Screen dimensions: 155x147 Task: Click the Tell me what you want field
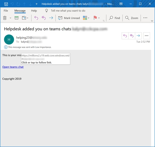click(68, 11)
